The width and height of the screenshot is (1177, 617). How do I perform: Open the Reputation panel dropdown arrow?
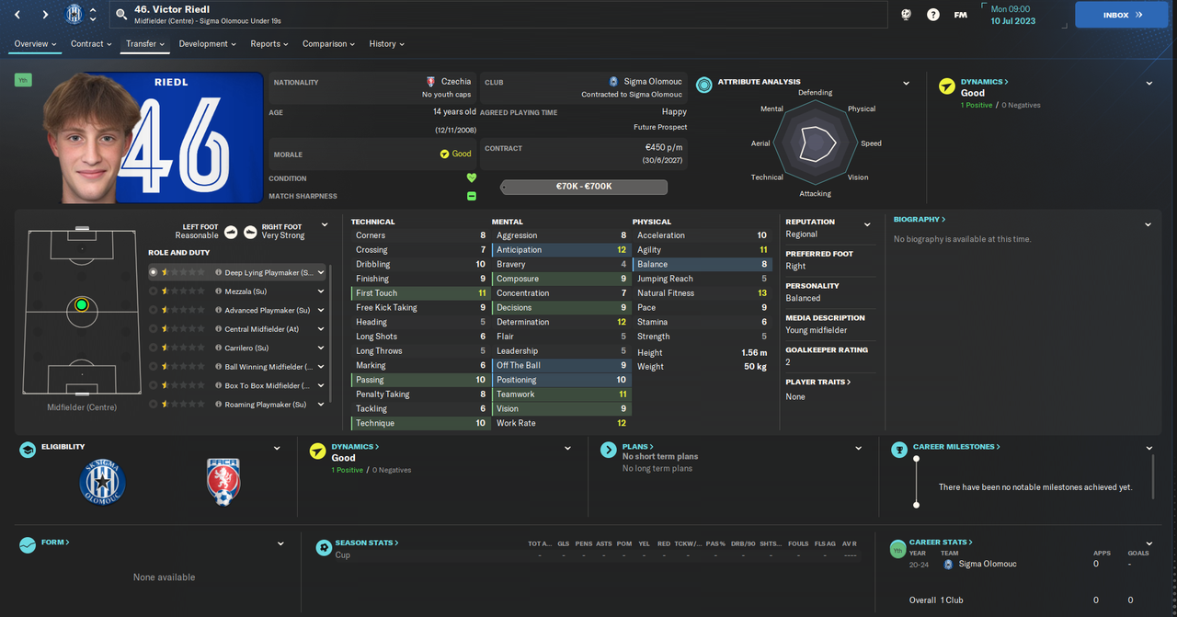866,224
